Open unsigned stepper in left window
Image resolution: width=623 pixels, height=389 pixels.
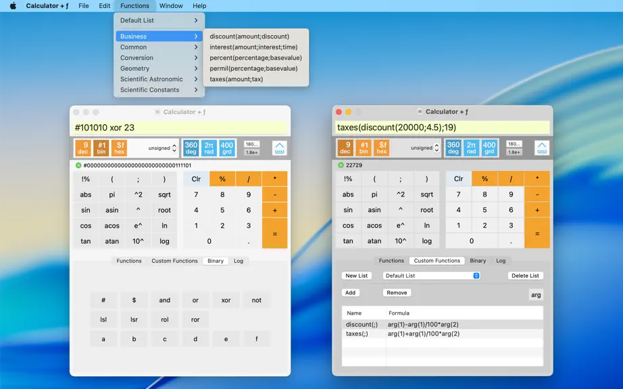174,148
